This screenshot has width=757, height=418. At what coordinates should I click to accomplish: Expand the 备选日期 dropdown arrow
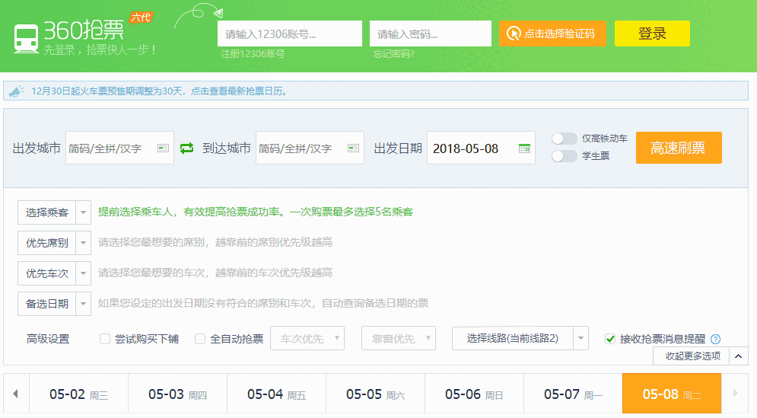click(x=84, y=304)
